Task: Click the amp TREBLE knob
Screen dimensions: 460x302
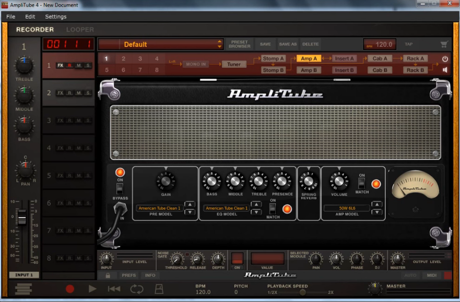Action: [258, 182]
